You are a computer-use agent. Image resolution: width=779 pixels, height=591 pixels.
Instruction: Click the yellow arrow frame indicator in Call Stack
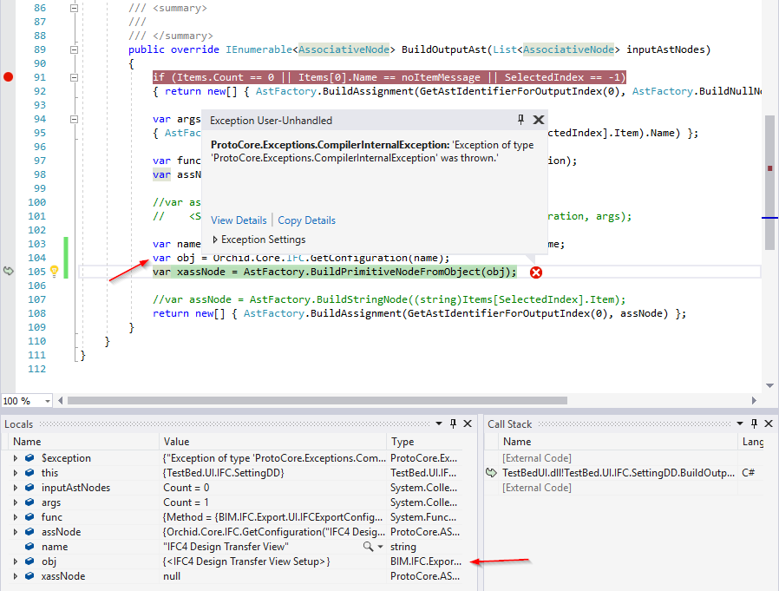coord(490,472)
